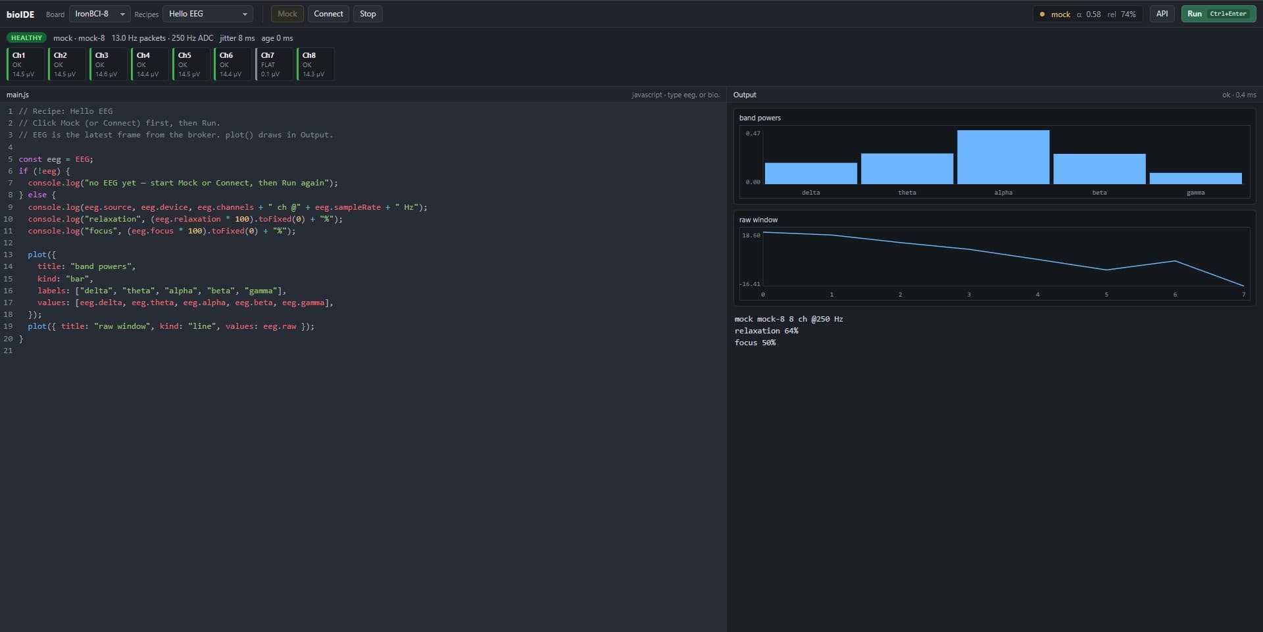
Task: Select the Ch7 FLAT channel tile
Action: pyautogui.click(x=274, y=64)
